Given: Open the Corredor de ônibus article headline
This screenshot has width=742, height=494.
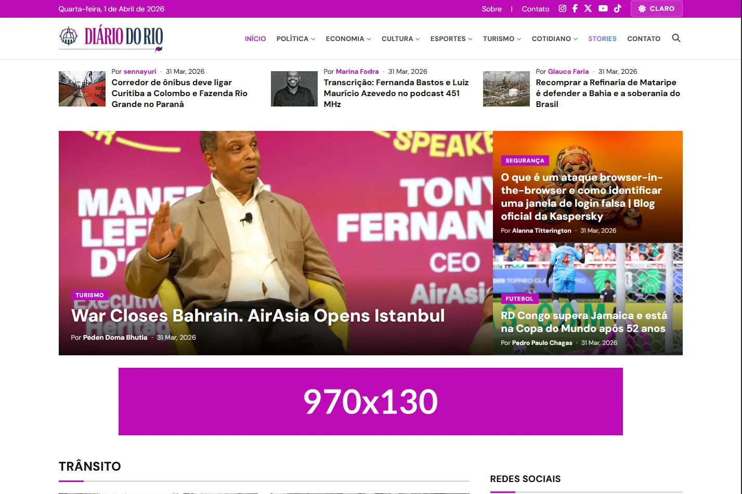Looking at the screenshot, I should pos(179,94).
